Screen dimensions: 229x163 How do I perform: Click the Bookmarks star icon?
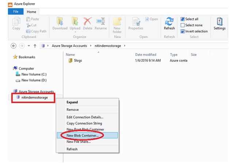pos(15,57)
